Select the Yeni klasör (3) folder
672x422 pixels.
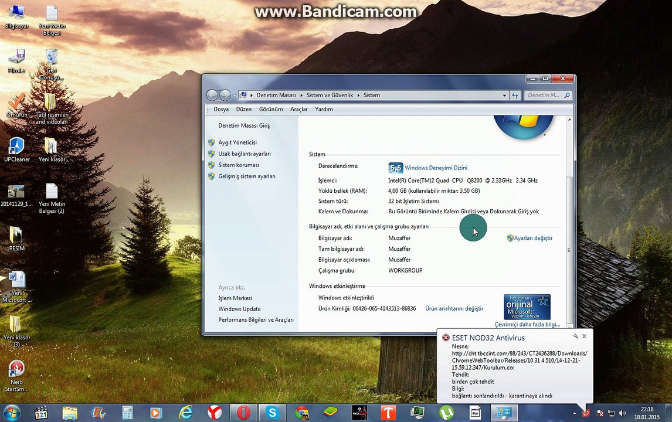17,332
